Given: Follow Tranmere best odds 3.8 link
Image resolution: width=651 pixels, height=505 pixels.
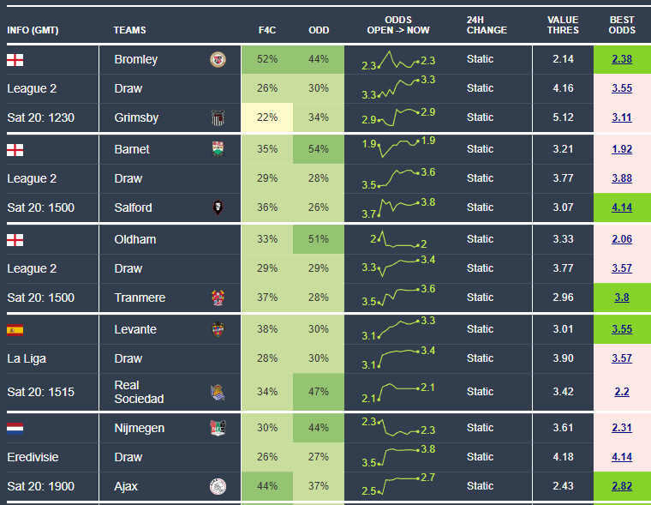Looking at the screenshot, I should tap(622, 298).
